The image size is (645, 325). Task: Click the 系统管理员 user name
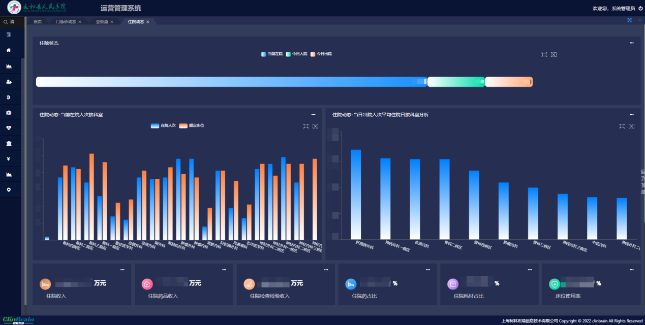(623, 8)
